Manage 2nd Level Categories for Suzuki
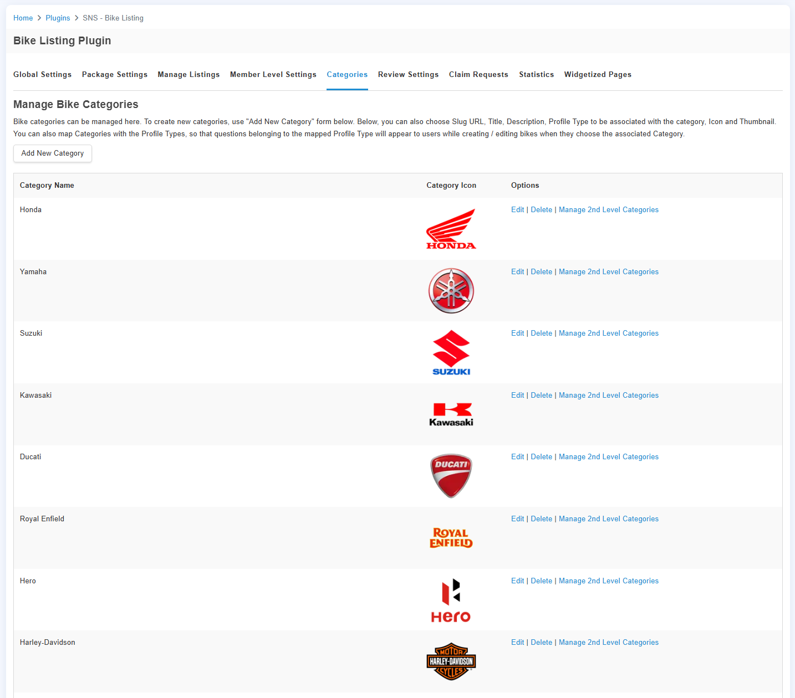 [x=608, y=333]
